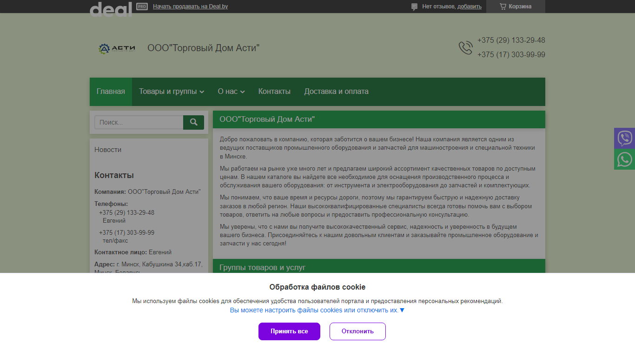Expand cookie settings link Вы можете настроить
Viewport: 635px width, 357px height.
pyautogui.click(x=317, y=310)
